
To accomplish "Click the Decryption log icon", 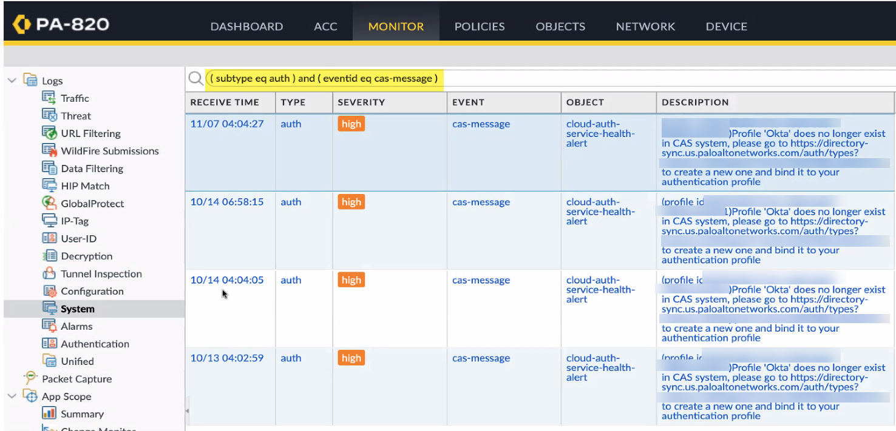I will (x=49, y=256).
